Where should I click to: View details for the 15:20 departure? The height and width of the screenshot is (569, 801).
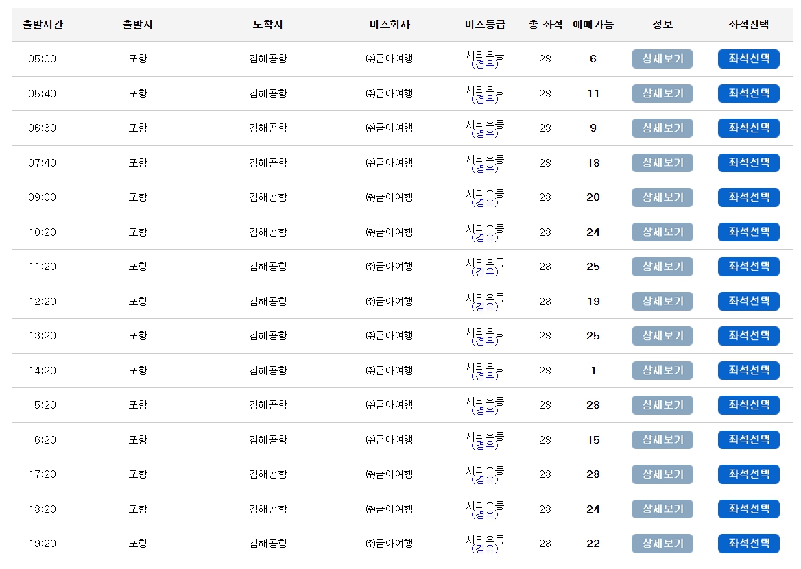[661, 404]
